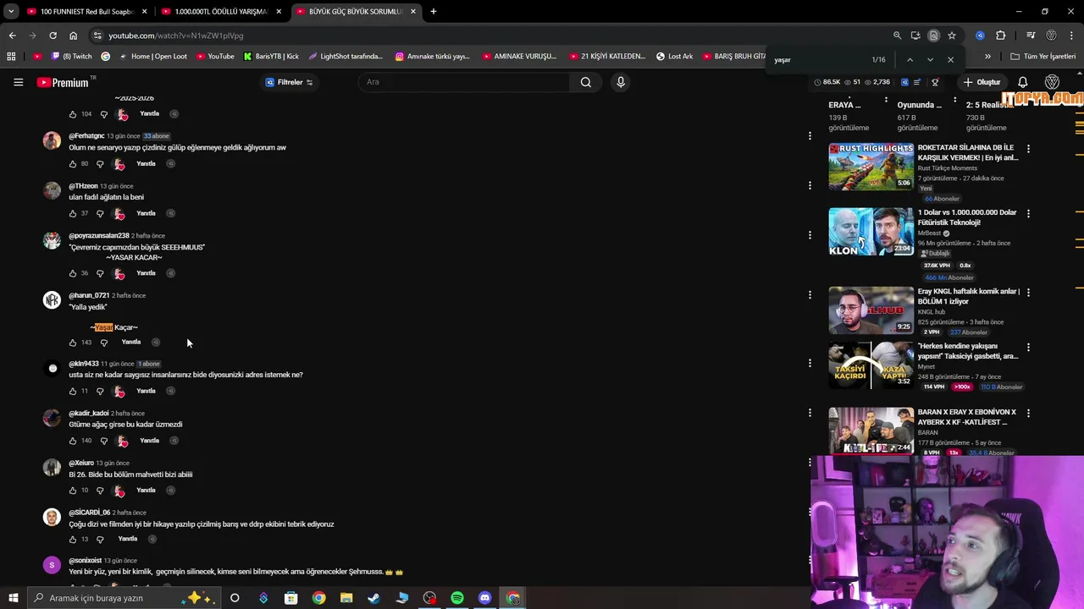Dislike the @Xeiuro comment
Viewport: 1084px width, 609px height.
[100, 491]
